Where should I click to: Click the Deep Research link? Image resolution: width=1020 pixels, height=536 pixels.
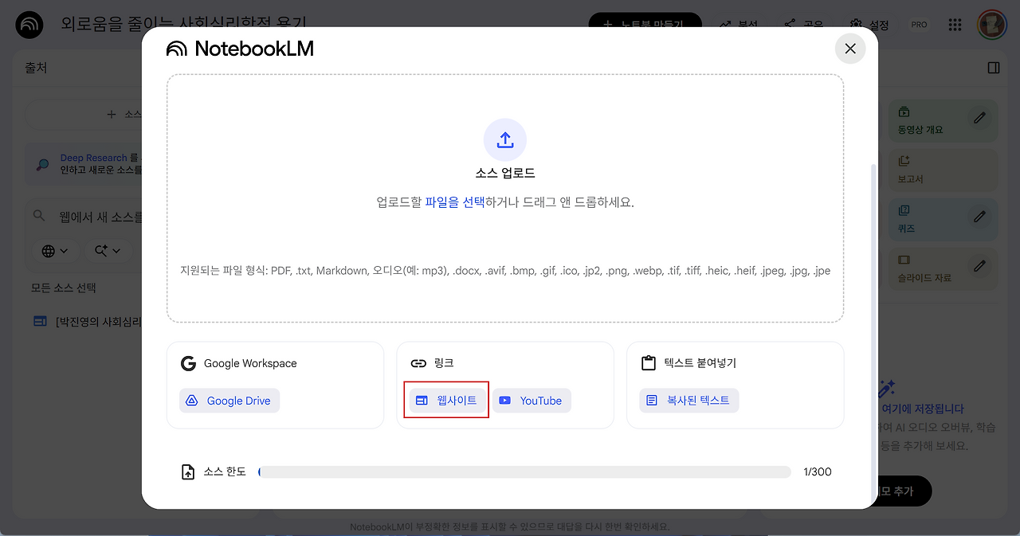point(93,158)
